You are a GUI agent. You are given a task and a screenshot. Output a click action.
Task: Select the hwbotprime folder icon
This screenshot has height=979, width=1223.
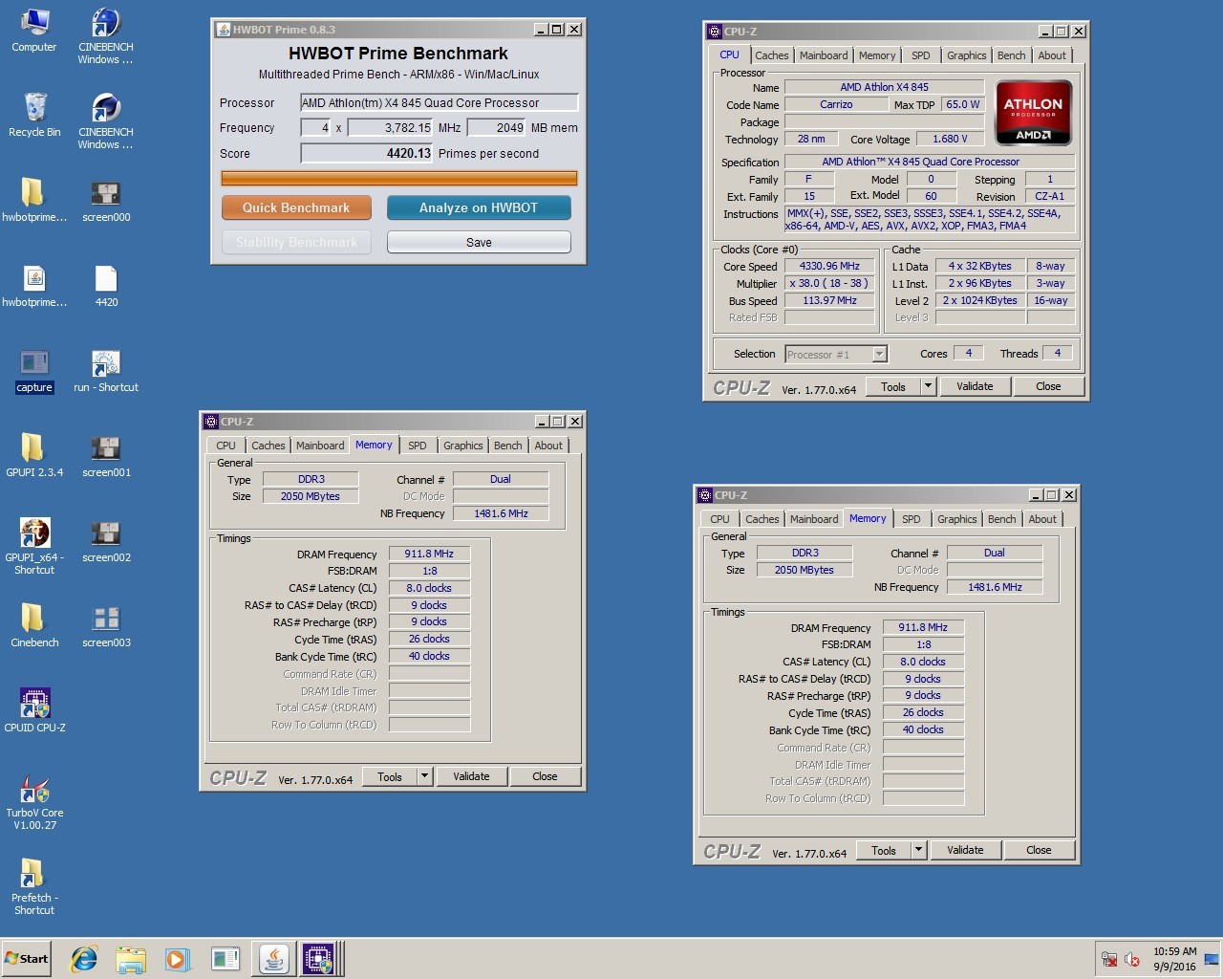(34, 201)
